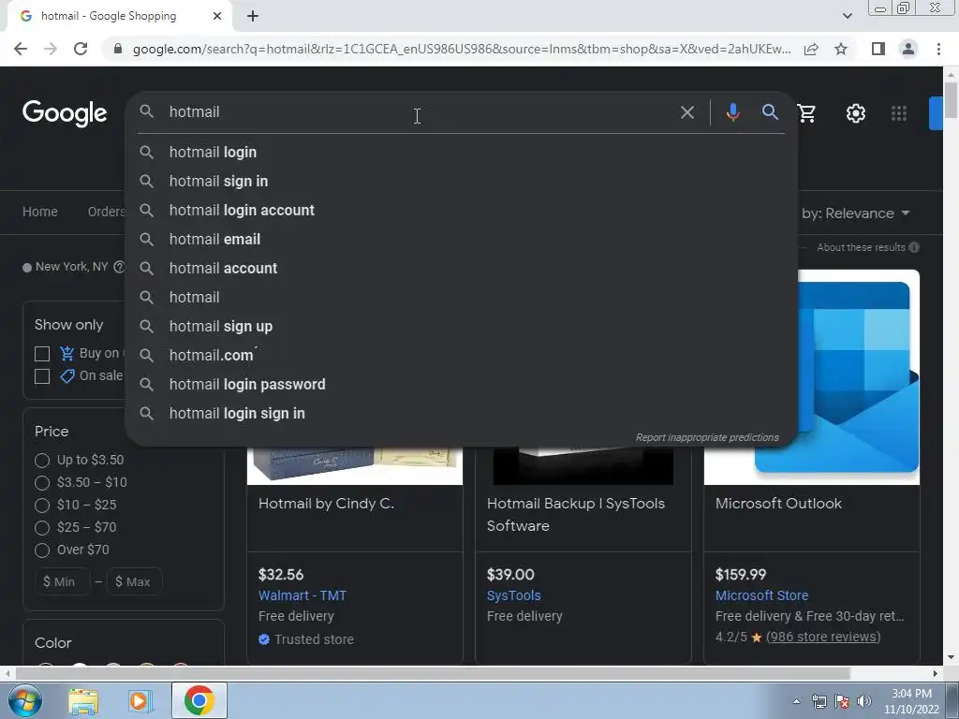Open the Microsoft Outlook product title
Screen dimensions: 959x719
pyautogui.click(x=778, y=504)
